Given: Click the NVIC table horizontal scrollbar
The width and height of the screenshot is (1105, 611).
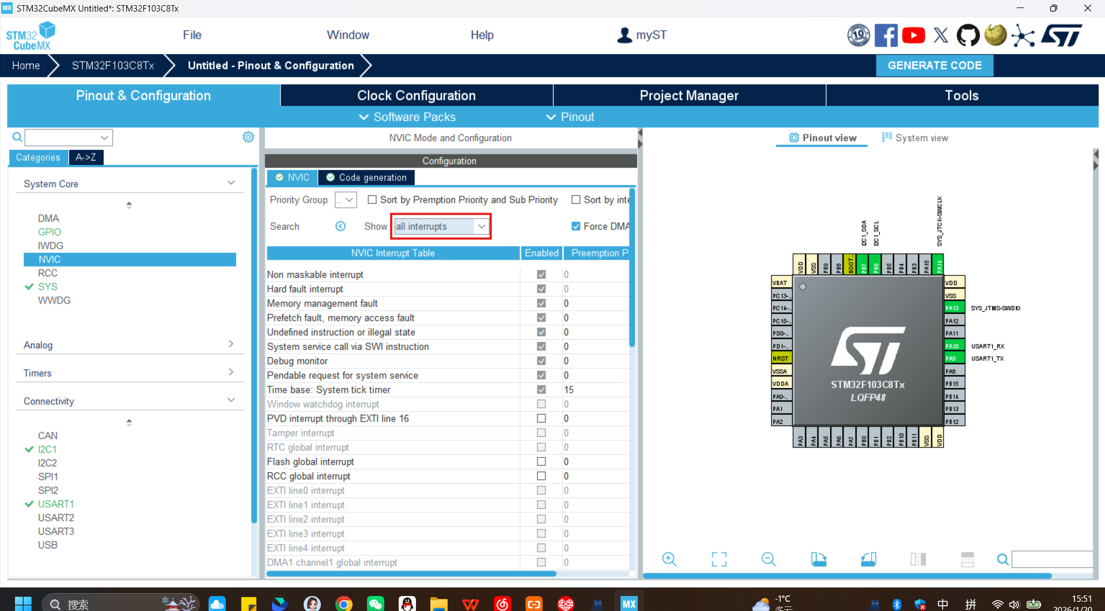Looking at the screenshot, I should pyautogui.click(x=411, y=574).
